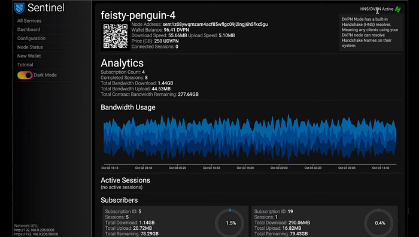The width and height of the screenshot is (419, 237).
Task: Click the Bandwidth Usage area chart
Action: pos(250,138)
